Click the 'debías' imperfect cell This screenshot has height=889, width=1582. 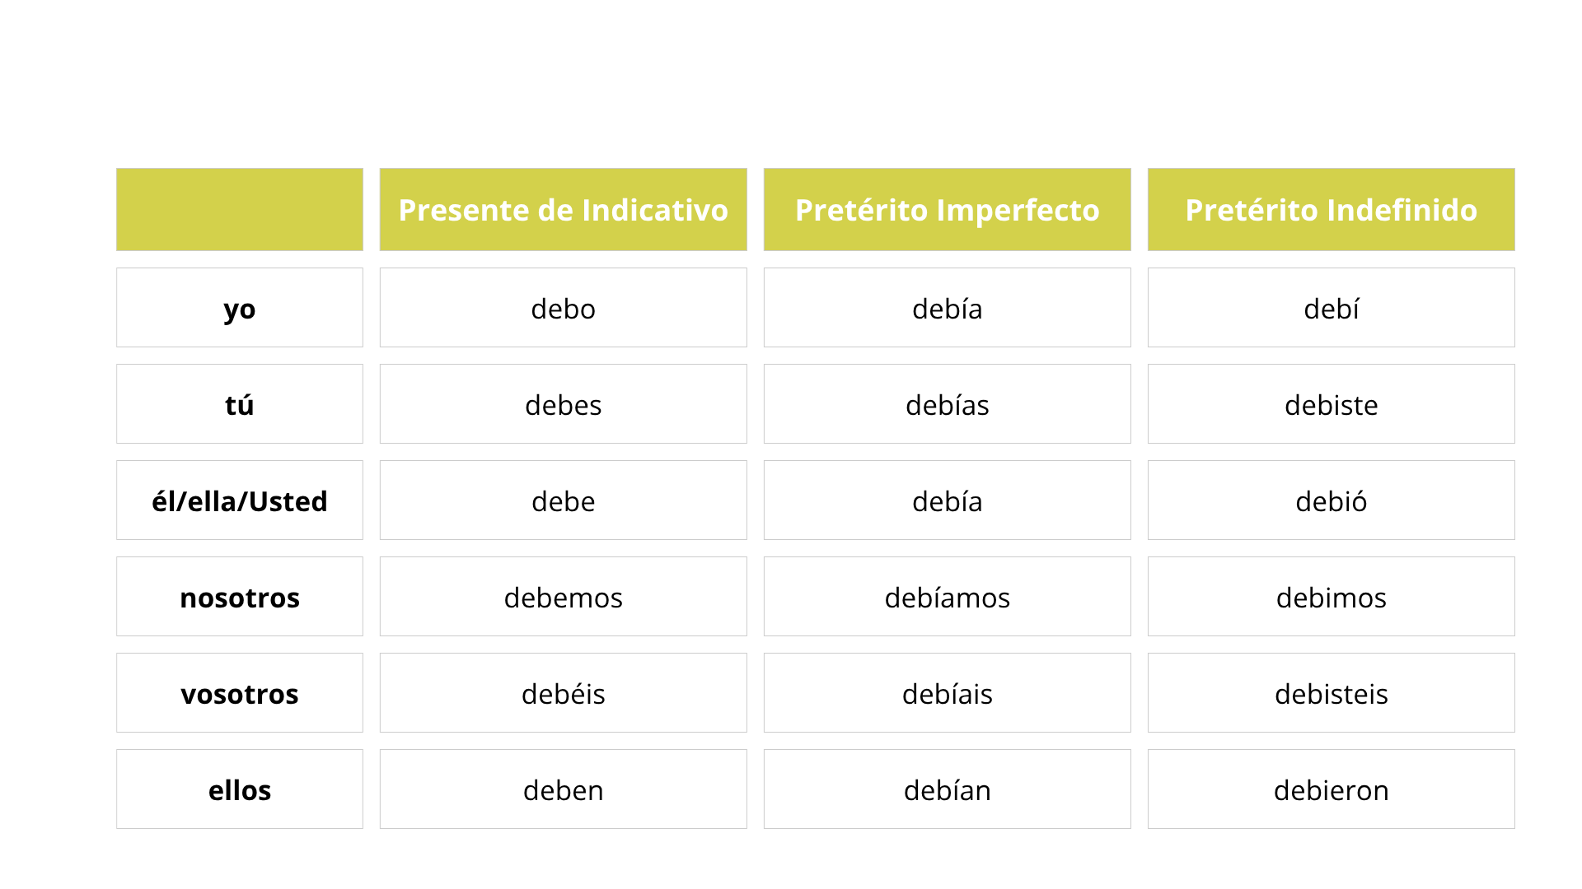tap(947, 404)
